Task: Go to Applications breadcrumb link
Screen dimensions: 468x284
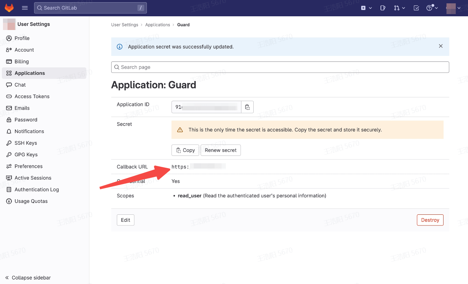Action: (158, 25)
